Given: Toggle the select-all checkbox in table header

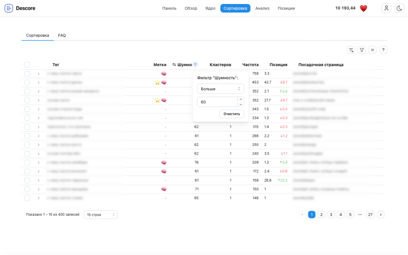Looking at the screenshot, I should click(x=27, y=65).
